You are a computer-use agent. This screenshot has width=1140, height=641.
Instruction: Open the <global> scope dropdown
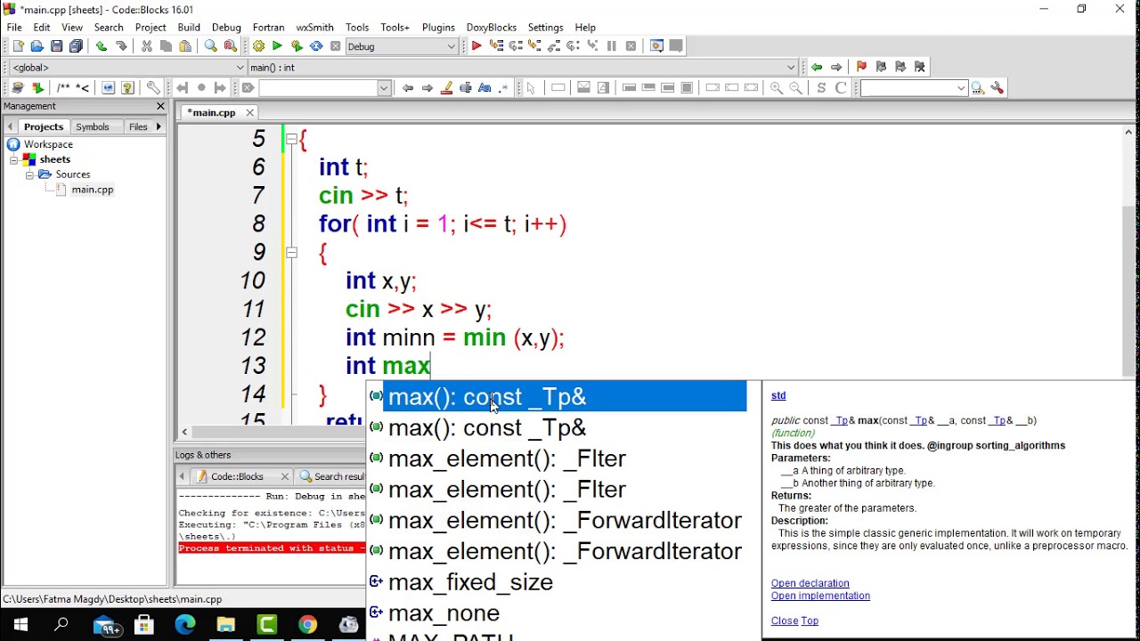127,68
